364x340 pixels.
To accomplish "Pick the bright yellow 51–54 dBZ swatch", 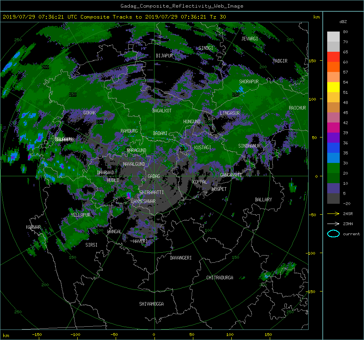I will point(333,87).
